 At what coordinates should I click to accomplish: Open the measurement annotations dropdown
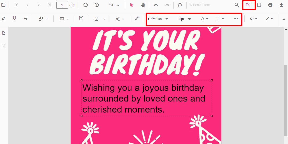coord(64,19)
